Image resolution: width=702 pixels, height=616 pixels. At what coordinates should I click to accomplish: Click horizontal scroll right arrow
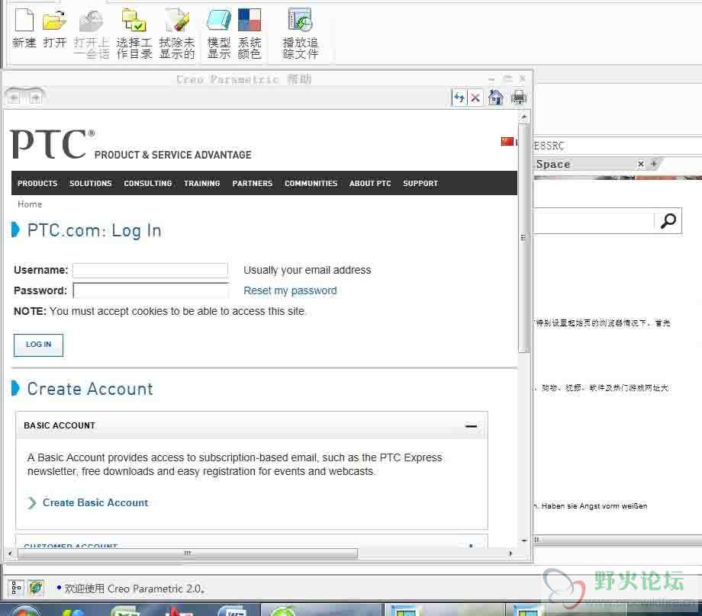point(510,553)
